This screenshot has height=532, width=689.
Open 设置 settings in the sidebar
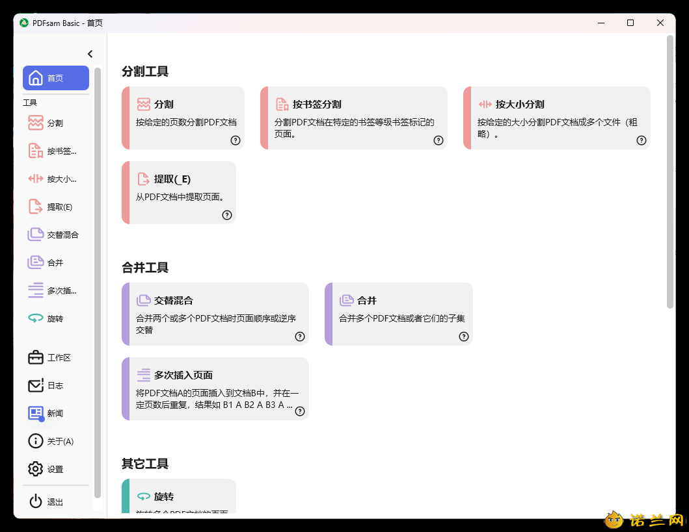(x=56, y=469)
